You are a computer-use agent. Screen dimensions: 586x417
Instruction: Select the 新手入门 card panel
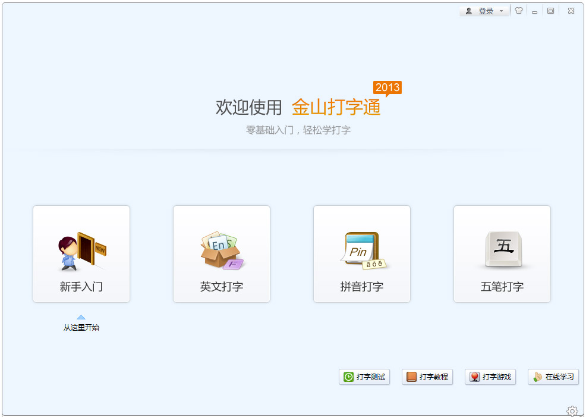pyautogui.click(x=81, y=254)
